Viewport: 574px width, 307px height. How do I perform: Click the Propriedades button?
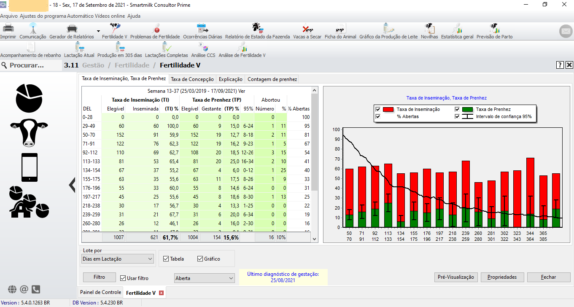pos(502,277)
